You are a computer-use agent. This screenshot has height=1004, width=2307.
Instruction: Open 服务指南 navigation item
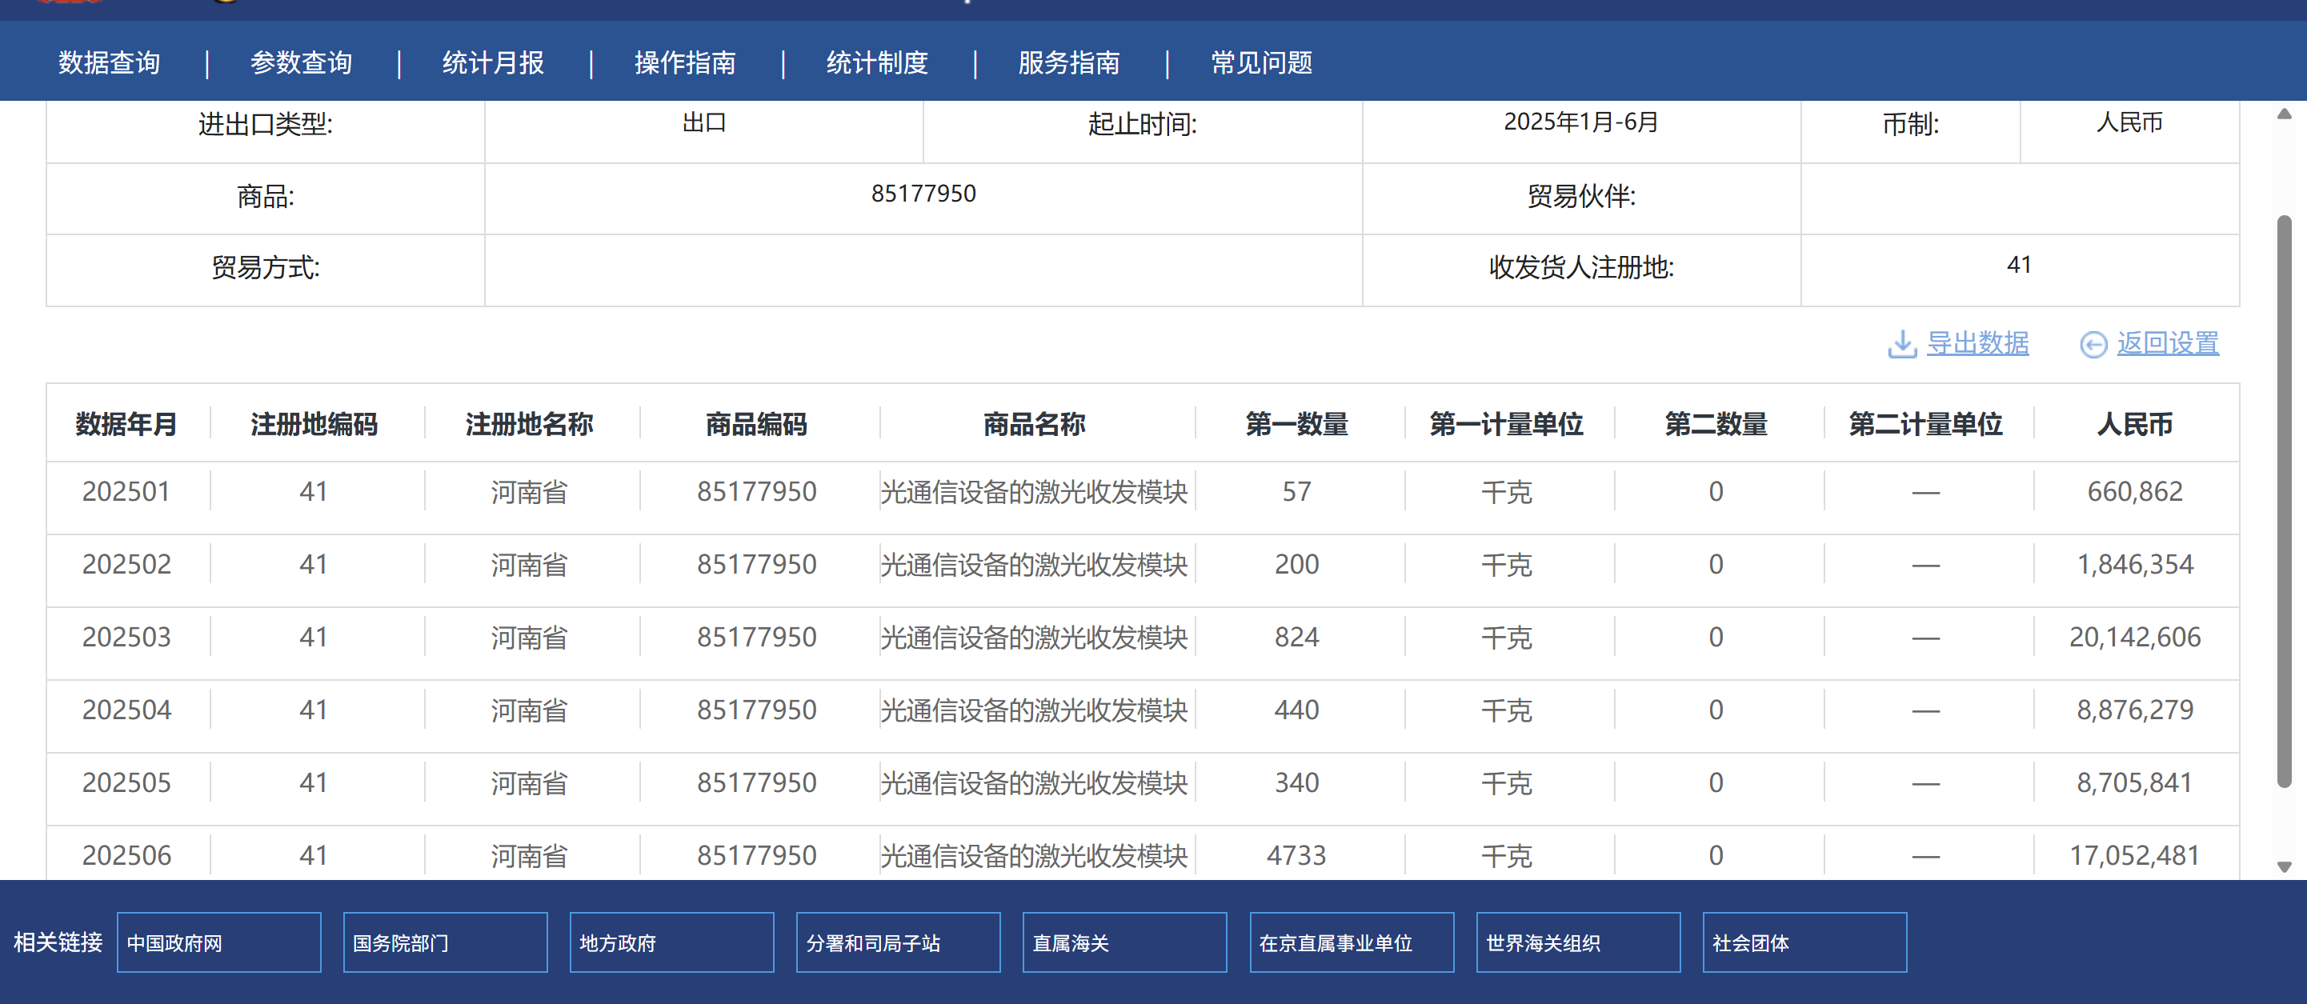click(x=1069, y=62)
